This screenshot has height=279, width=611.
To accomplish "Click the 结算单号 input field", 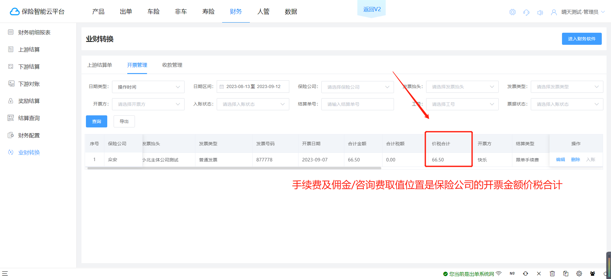I will 358,104.
